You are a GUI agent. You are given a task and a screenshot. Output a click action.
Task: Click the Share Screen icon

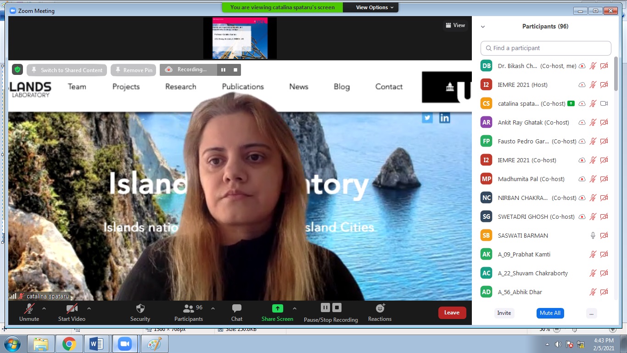tap(277, 308)
